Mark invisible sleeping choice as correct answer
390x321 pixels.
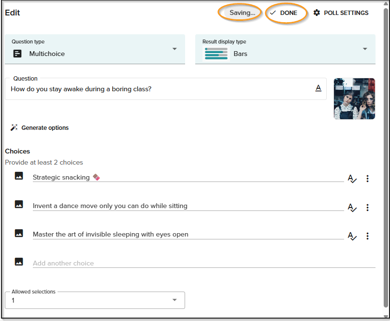pos(352,236)
